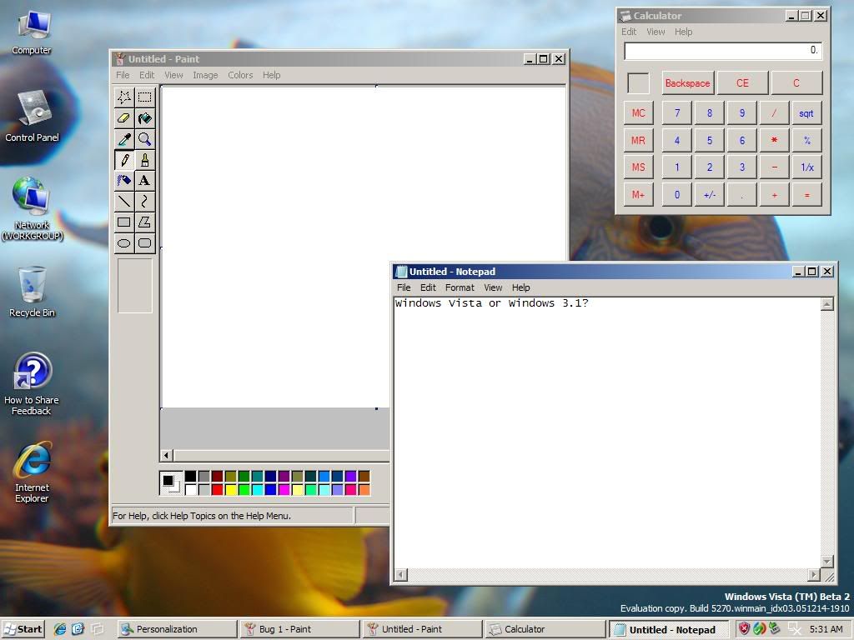Click the sqrt button in Calculator

tap(806, 113)
